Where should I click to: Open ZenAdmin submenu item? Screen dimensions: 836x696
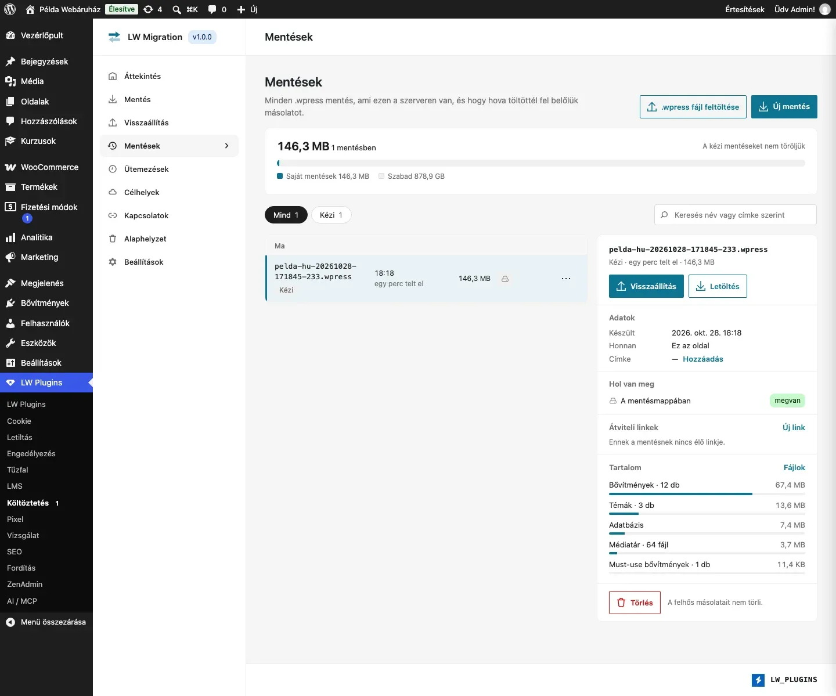[46, 584]
